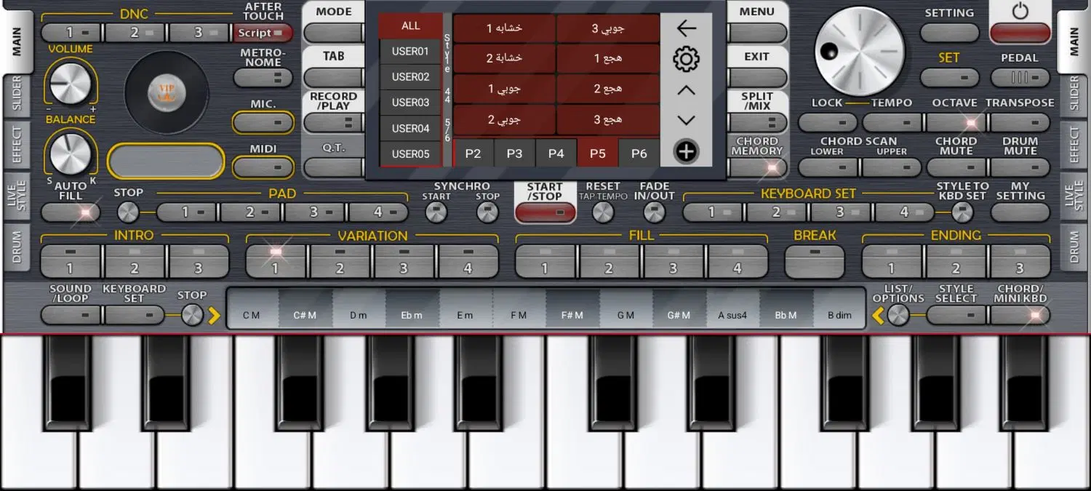
Task: Toggle the Auto Fill button
Action: pos(71,212)
